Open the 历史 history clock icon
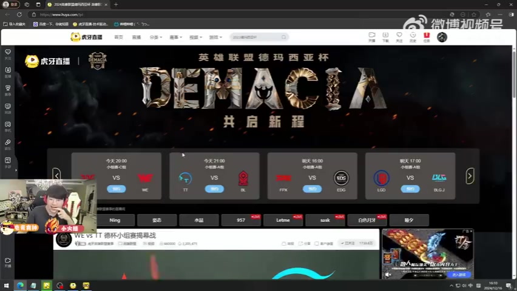 pyautogui.click(x=413, y=37)
